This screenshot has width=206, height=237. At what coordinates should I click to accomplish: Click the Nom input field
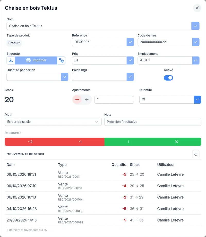[99, 26]
